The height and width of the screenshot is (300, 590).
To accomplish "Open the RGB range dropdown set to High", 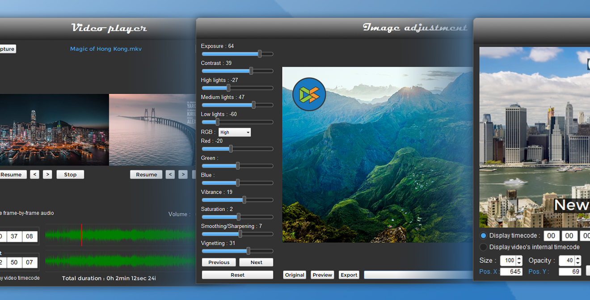I will tap(235, 132).
